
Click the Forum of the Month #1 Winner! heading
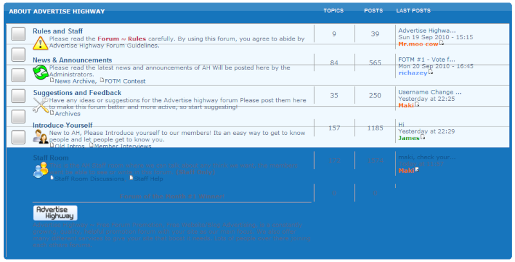[172, 197]
